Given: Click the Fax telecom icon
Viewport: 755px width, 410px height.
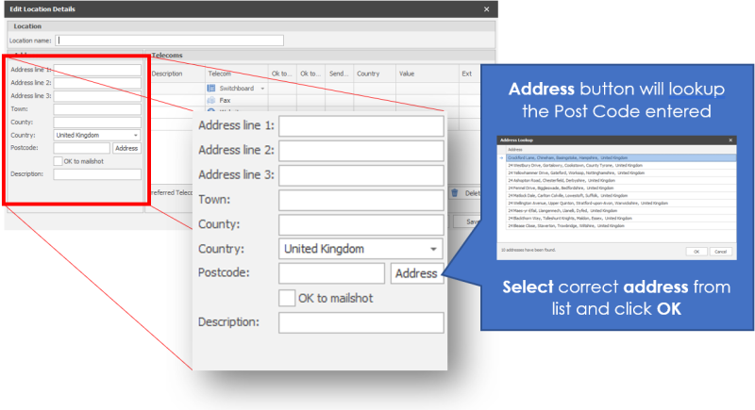Looking at the screenshot, I should coord(210,99).
